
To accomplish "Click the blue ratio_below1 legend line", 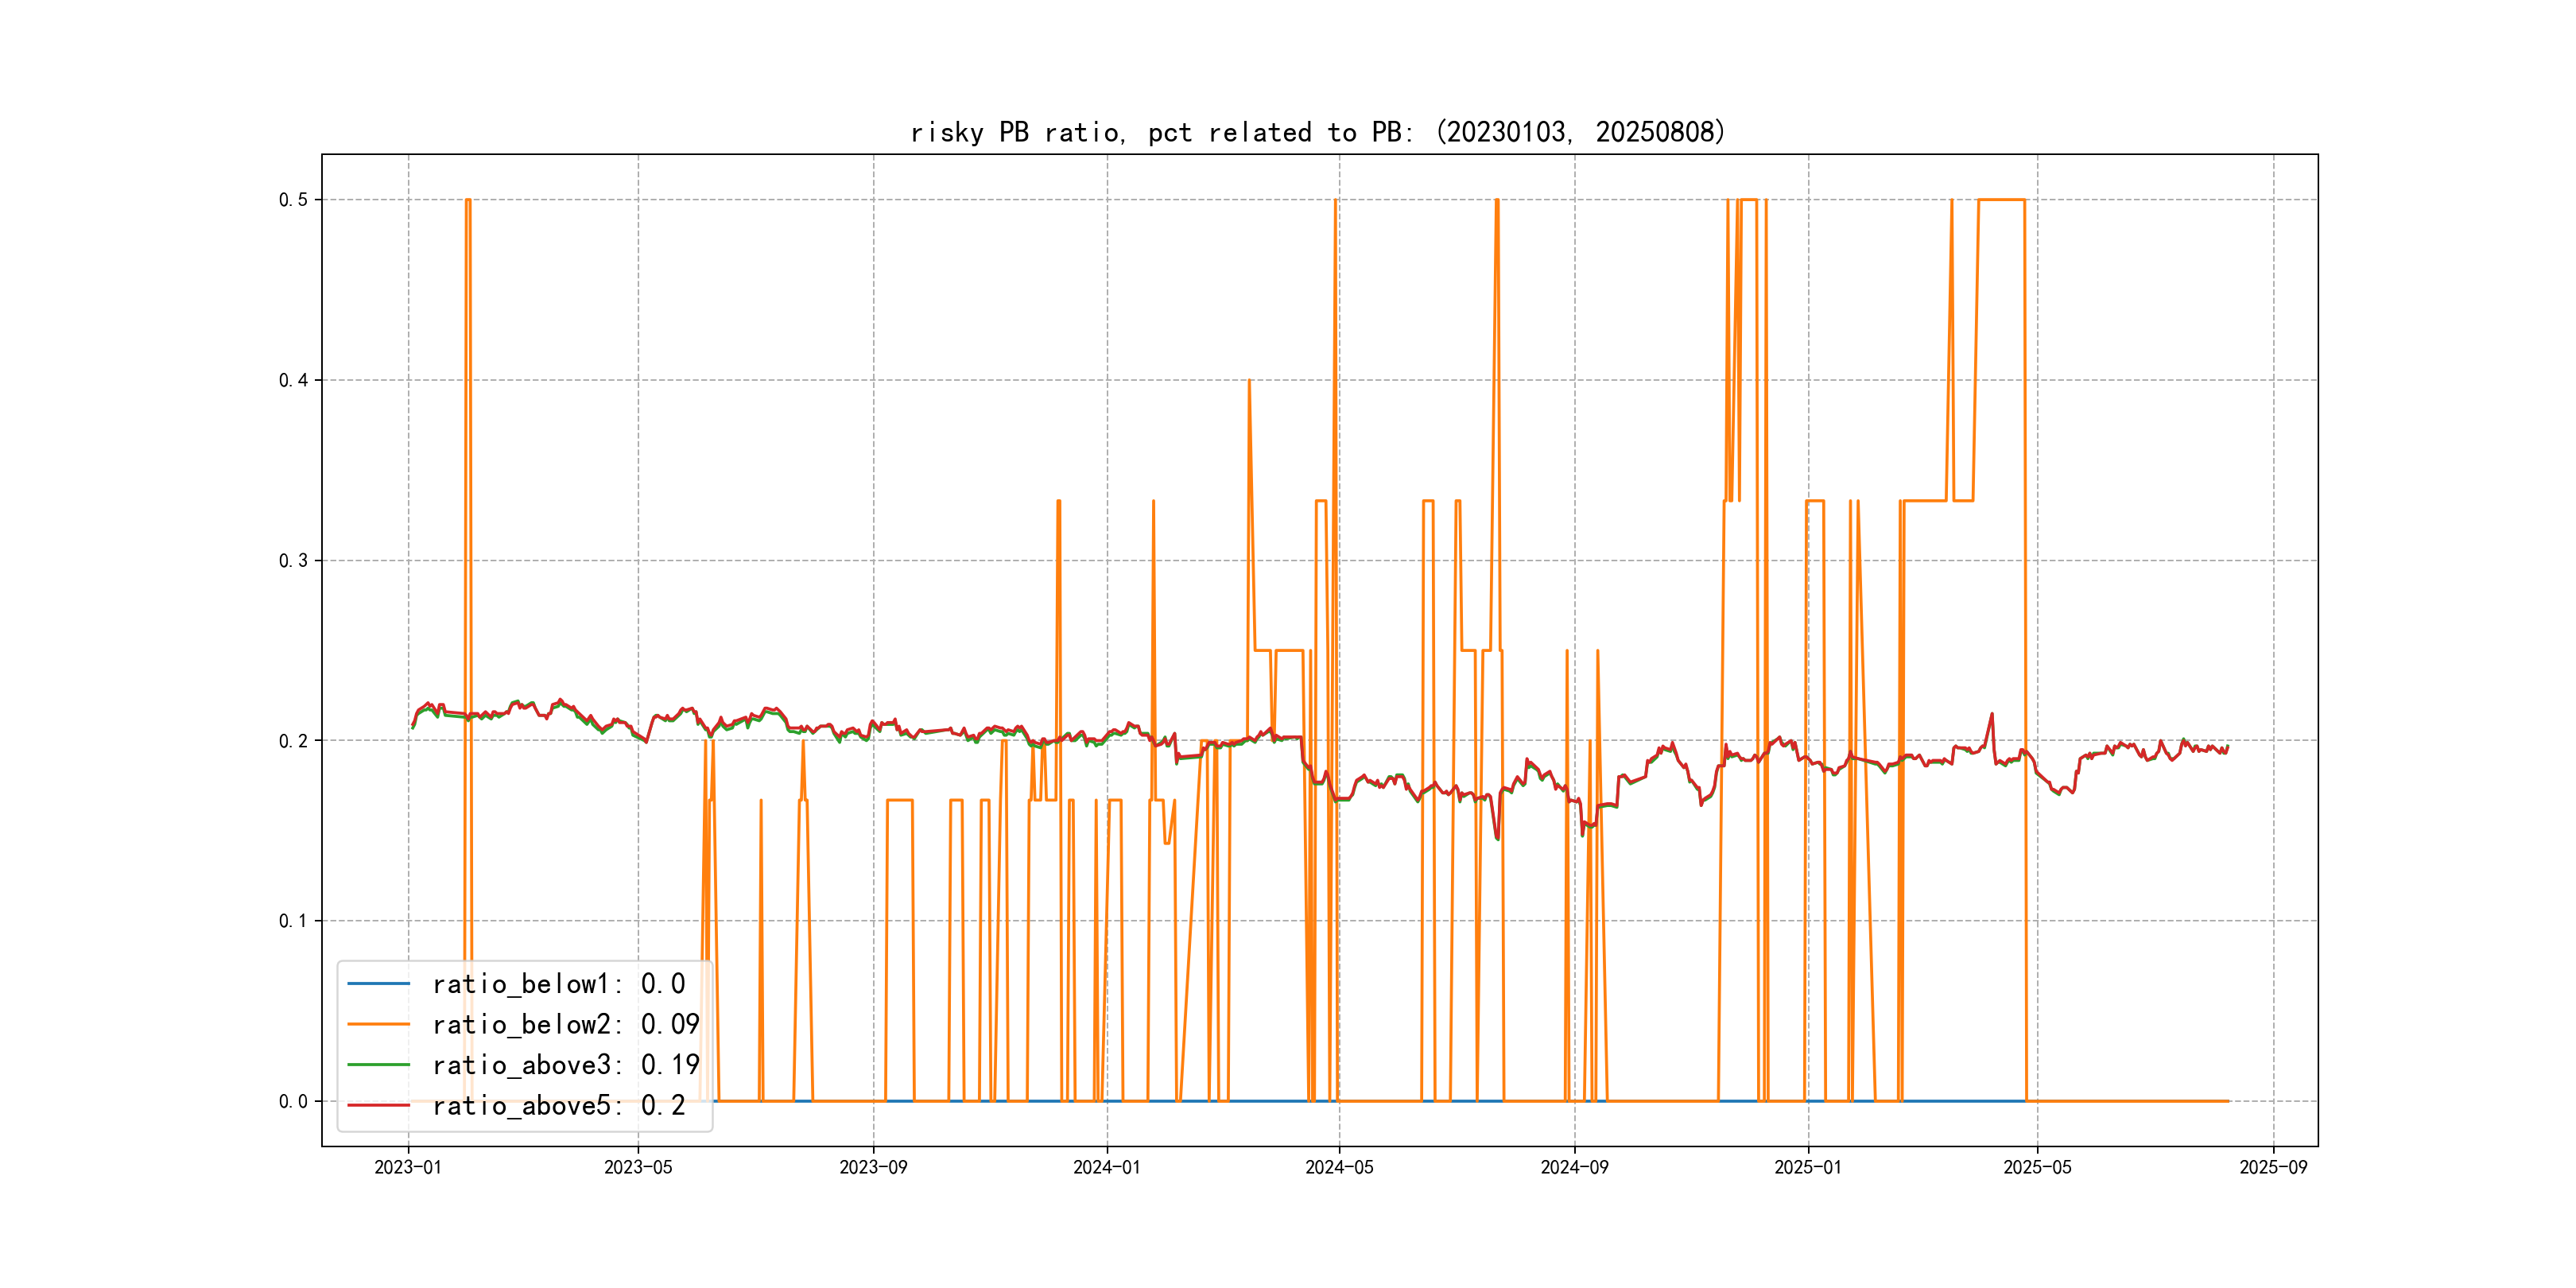I will click(x=378, y=984).
